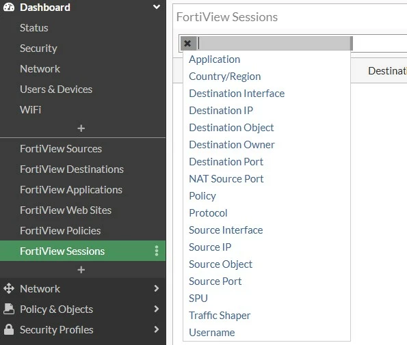Click the Policy & Objects icon
This screenshot has height=345, width=407.
click(x=9, y=309)
